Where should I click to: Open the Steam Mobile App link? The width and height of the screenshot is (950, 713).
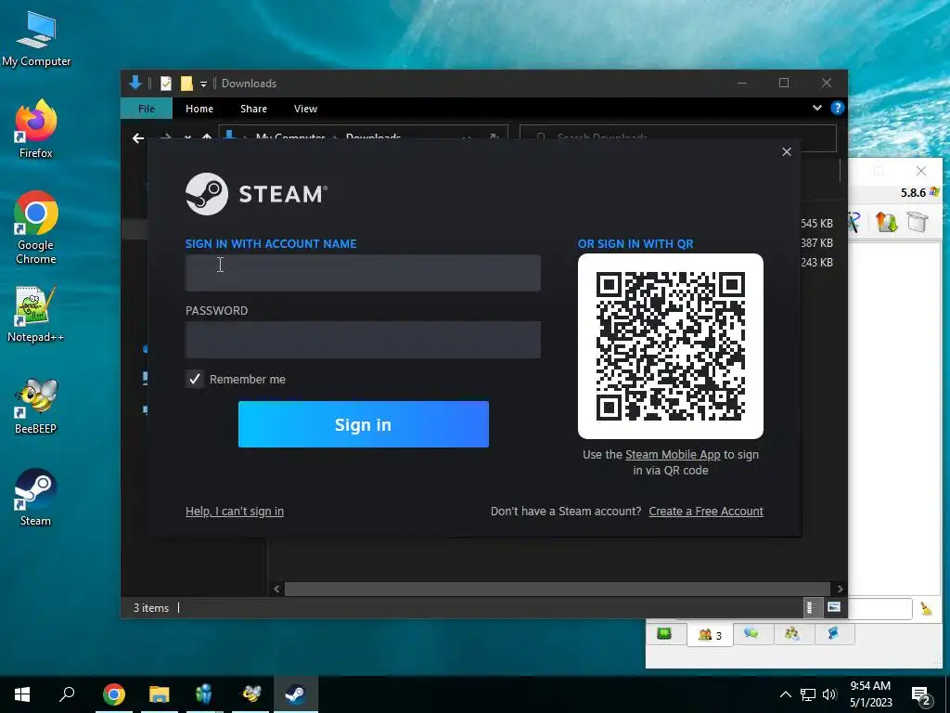click(x=673, y=455)
